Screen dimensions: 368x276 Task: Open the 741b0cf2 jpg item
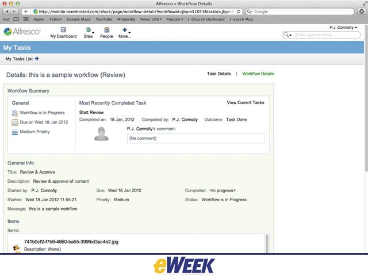pos(71,241)
